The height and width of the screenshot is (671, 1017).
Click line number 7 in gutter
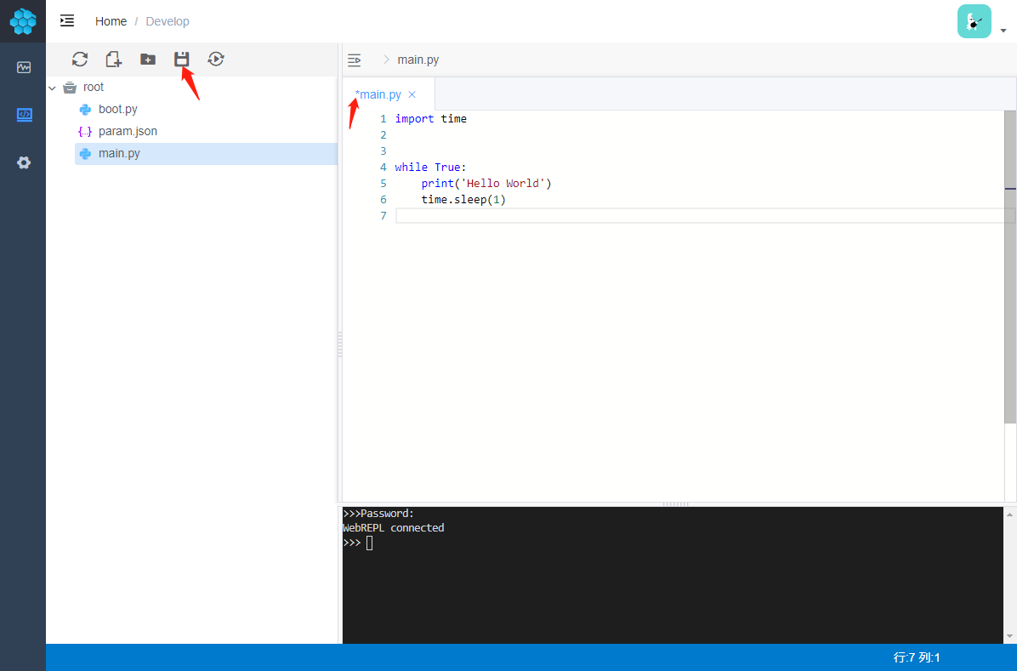384,216
